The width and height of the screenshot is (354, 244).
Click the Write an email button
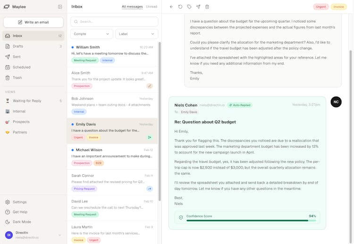click(x=34, y=22)
